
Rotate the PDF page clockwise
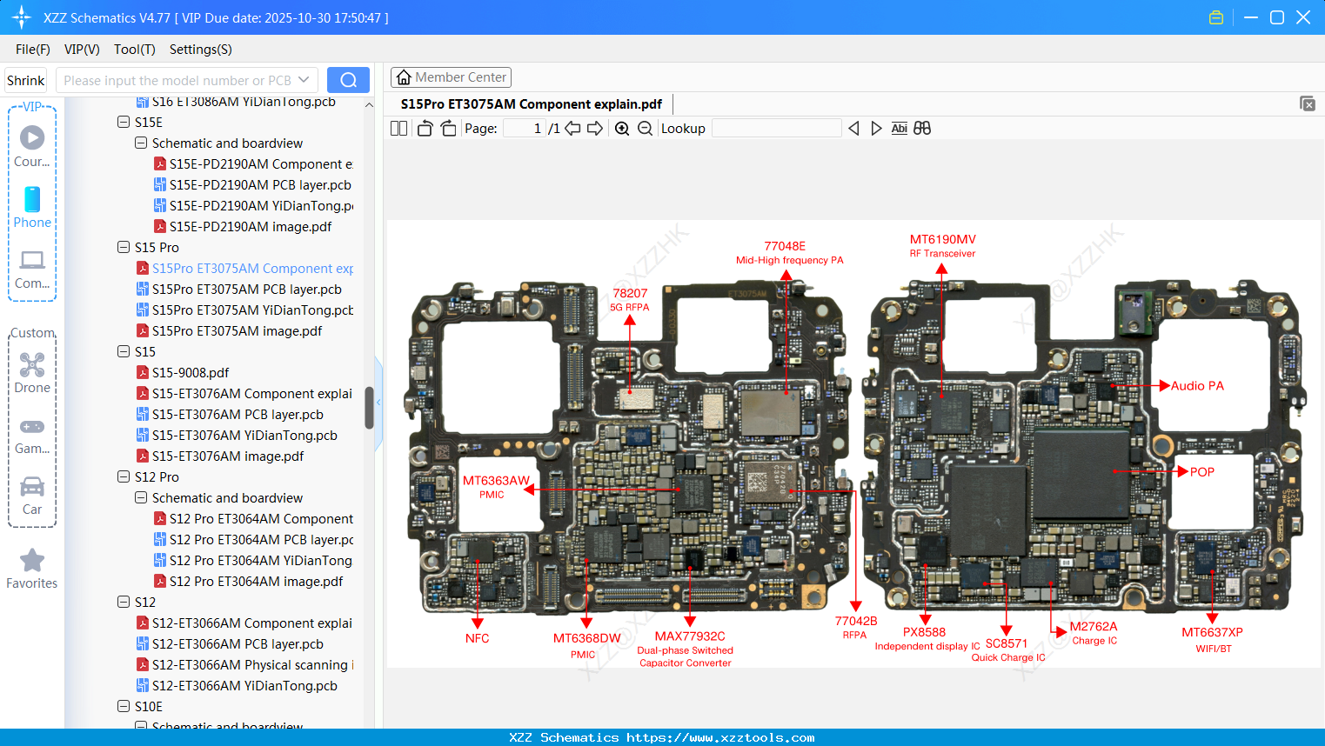click(448, 128)
